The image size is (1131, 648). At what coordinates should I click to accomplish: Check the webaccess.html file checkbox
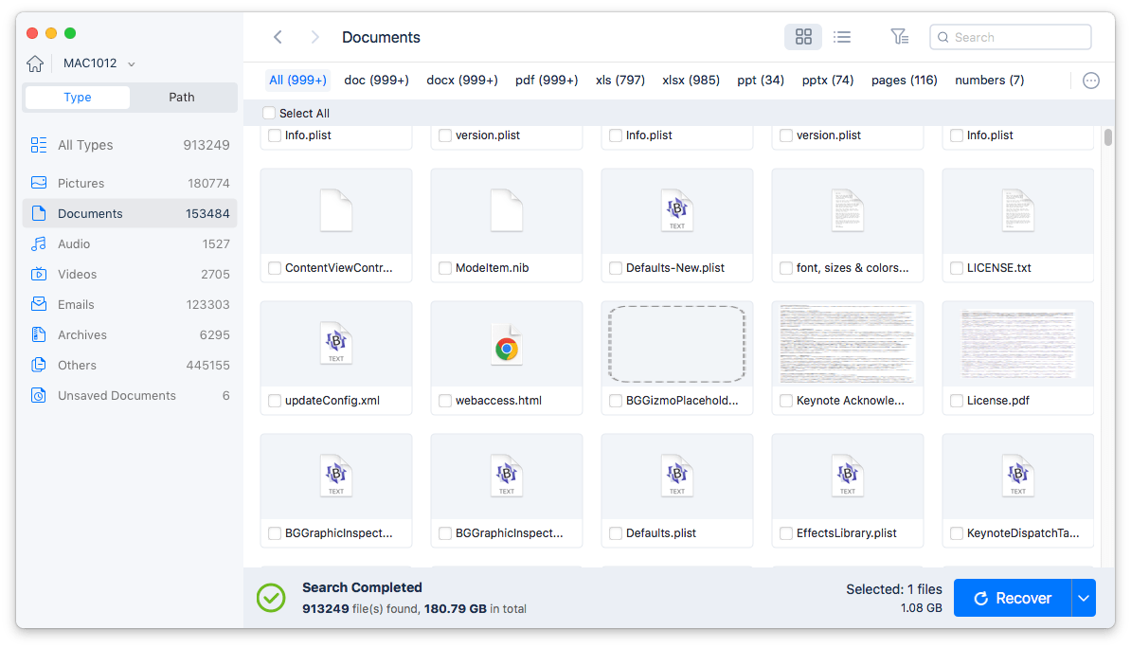445,401
